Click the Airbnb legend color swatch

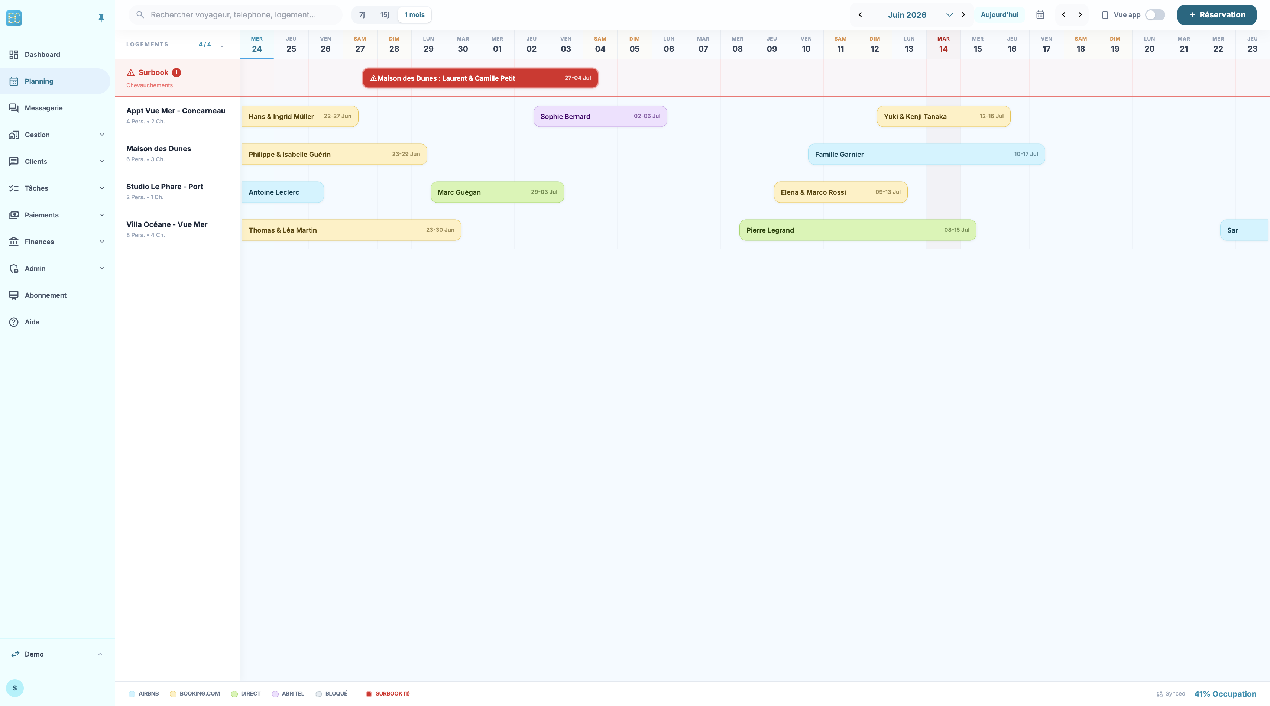tap(132, 694)
